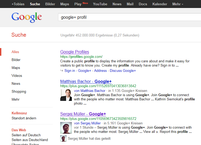Expand the Mehr dropdown in top bar
The width and height of the screenshot is (201, 145).
178,4
